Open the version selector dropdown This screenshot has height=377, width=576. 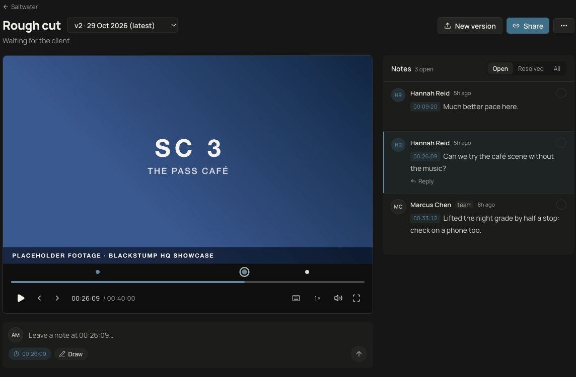click(x=122, y=26)
